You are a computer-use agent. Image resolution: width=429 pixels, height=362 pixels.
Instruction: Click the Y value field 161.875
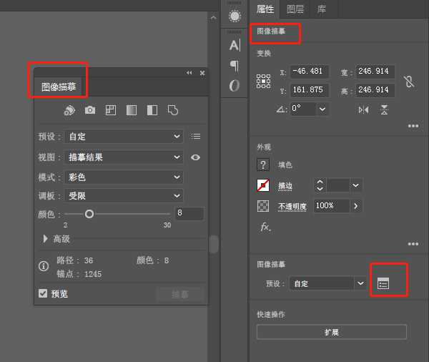click(309, 90)
